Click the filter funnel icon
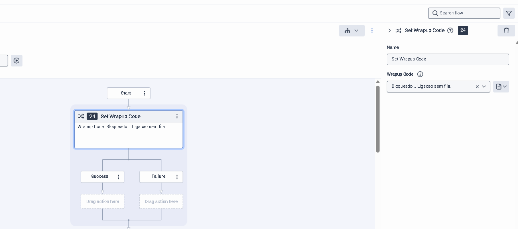Viewport: 518px width, 229px height. point(509,13)
